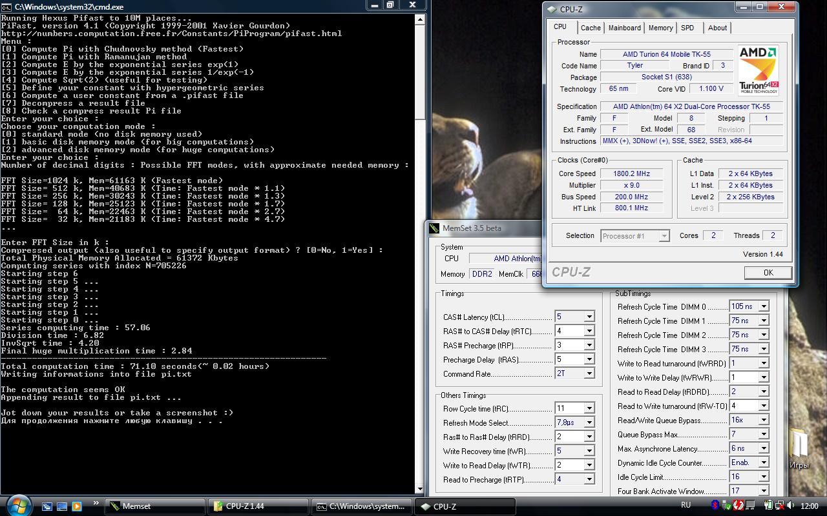Click the CPU-Z window title bar icon
The image size is (827, 516).
pos(551,9)
